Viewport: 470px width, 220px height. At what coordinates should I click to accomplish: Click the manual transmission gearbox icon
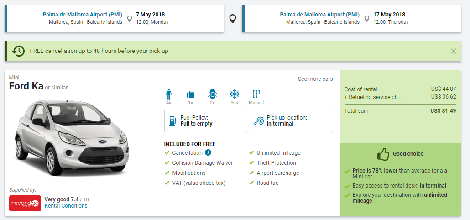[x=256, y=94]
